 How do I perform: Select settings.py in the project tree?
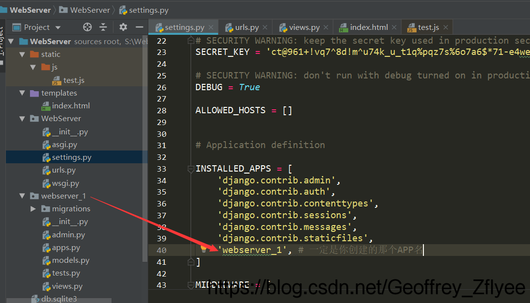(x=72, y=157)
